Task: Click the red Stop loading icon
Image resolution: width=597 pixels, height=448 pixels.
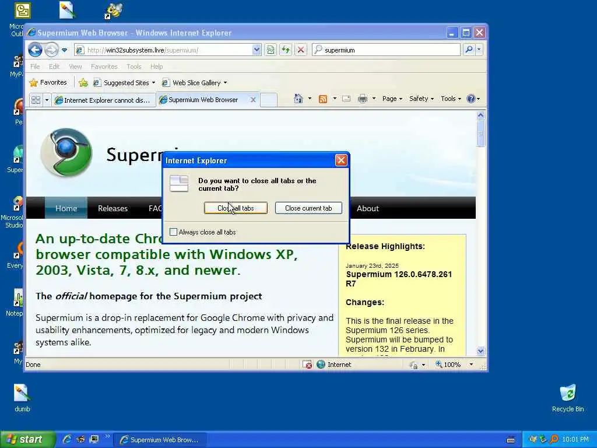Action: [x=301, y=50]
